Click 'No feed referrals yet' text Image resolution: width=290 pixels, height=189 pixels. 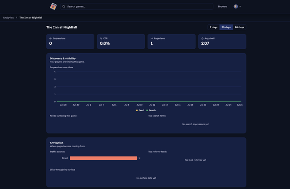click(195, 160)
